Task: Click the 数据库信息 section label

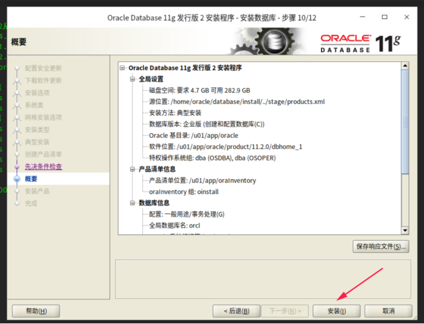Action: coord(154,203)
